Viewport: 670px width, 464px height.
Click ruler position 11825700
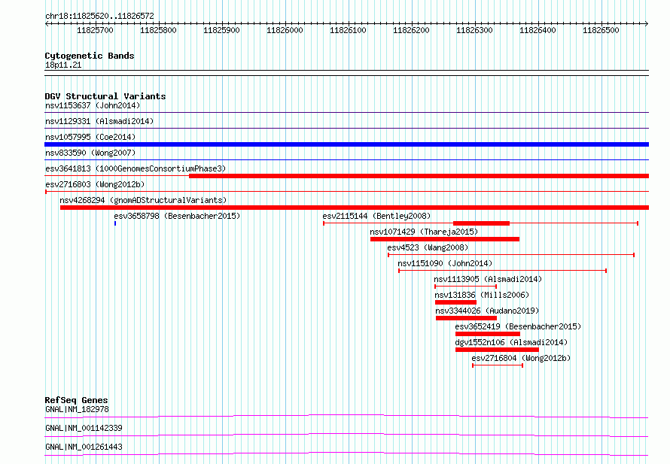click(x=95, y=30)
